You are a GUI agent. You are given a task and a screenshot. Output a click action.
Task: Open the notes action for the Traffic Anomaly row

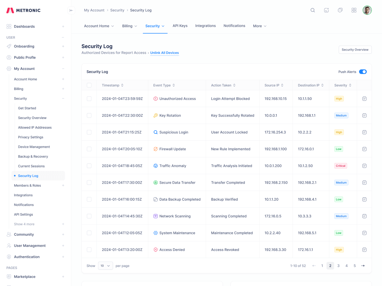(x=364, y=166)
